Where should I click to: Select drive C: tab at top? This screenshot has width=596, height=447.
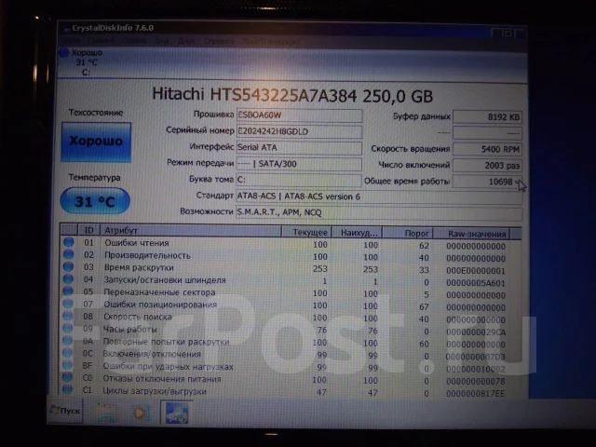pos(86,62)
